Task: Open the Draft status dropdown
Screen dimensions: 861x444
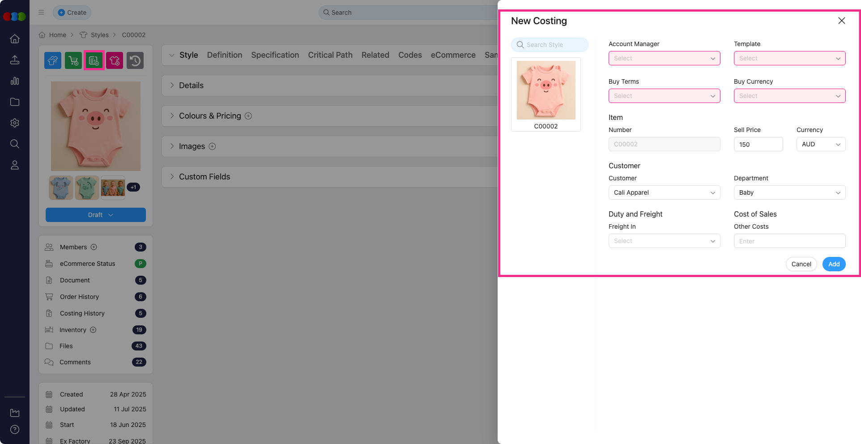Action: point(96,215)
